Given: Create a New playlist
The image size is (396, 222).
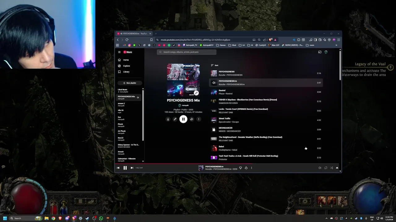Looking at the screenshot, I should 129,83.
